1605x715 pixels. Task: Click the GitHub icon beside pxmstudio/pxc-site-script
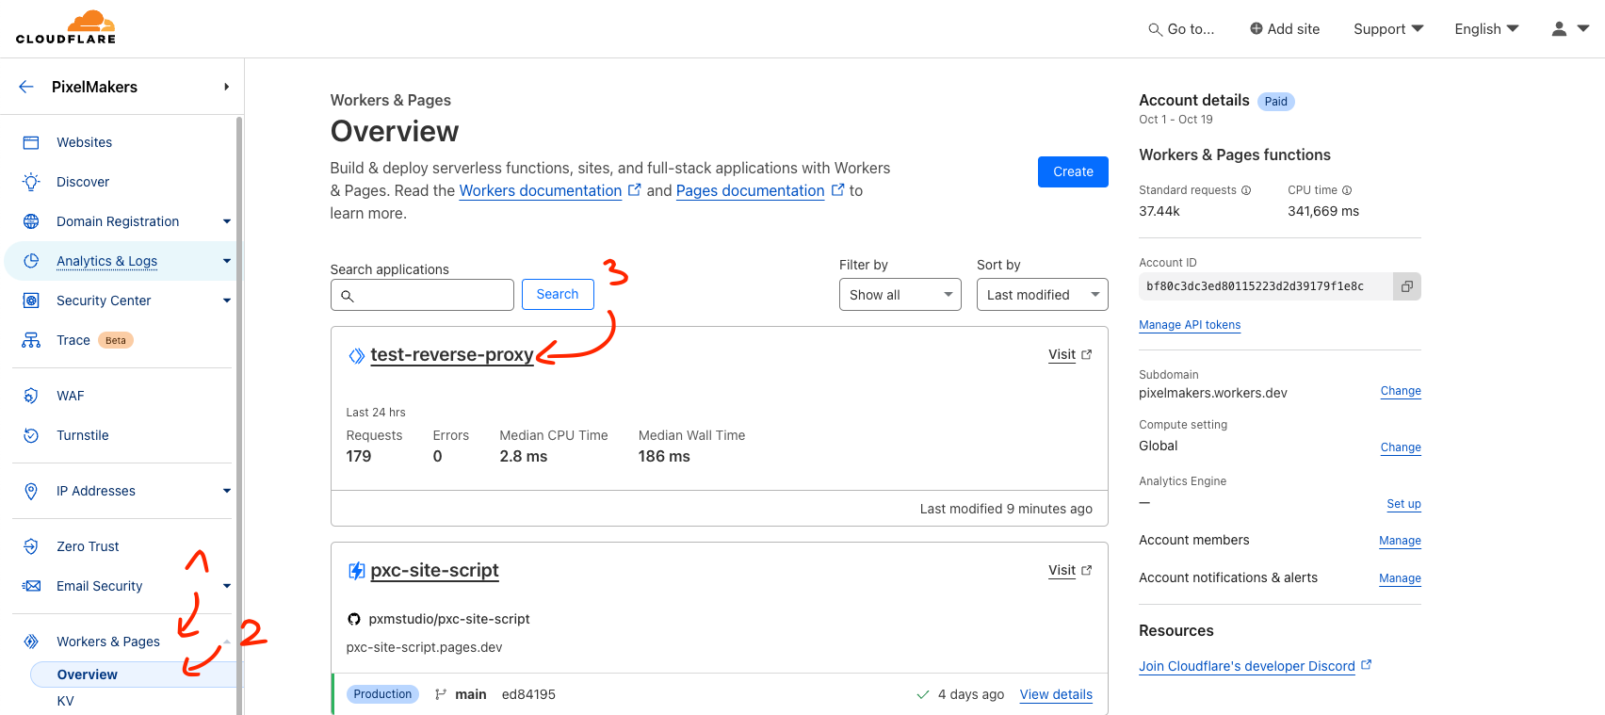(x=354, y=619)
